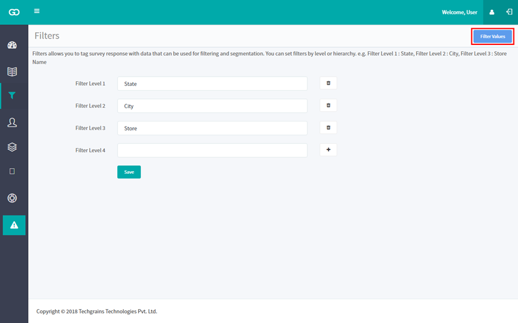This screenshot has height=323, width=518.
Task: Focus the Filter Level 1 State field
Action: click(212, 83)
